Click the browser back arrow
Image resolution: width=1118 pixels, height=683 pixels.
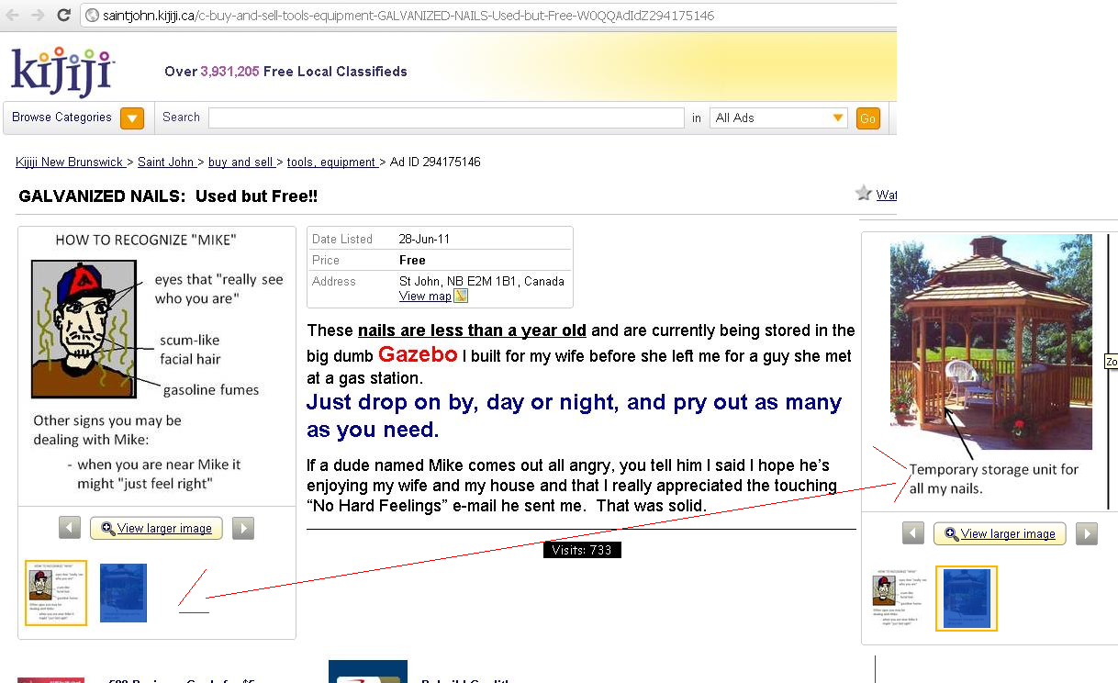(x=14, y=15)
